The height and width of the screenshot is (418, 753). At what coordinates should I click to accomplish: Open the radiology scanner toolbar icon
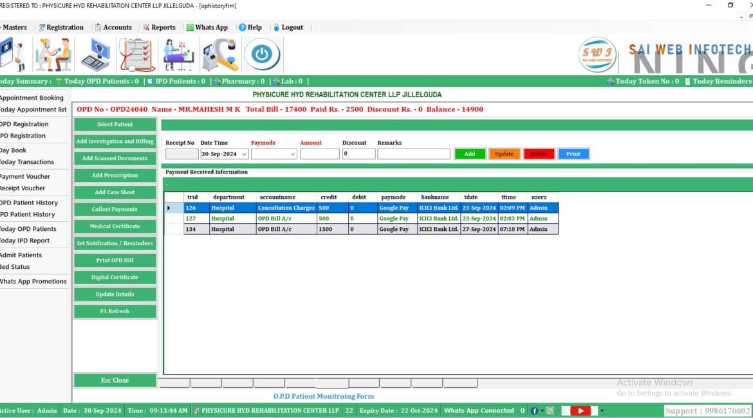click(219, 54)
